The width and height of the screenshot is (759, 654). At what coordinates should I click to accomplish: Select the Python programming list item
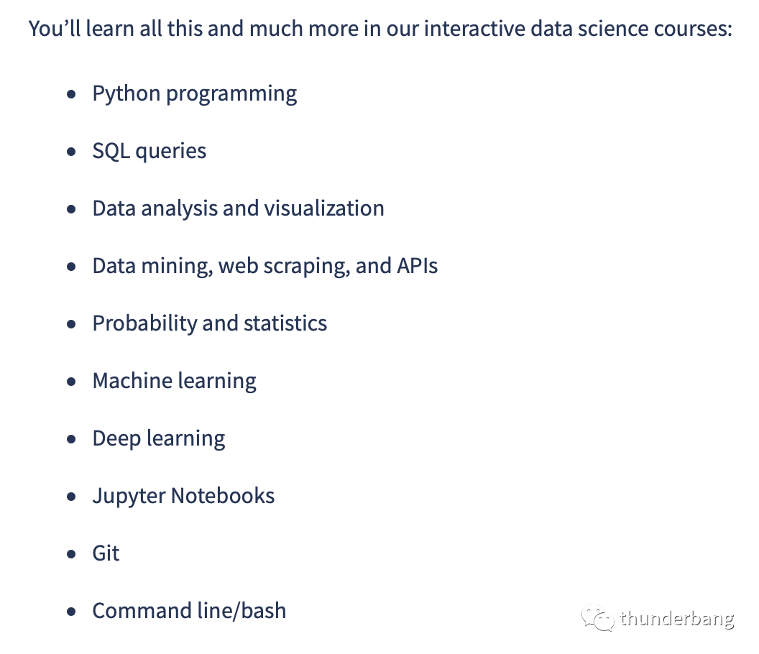tap(195, 94)
